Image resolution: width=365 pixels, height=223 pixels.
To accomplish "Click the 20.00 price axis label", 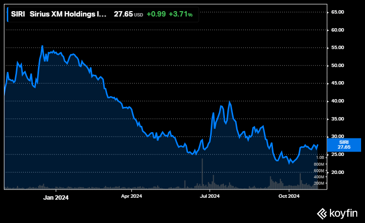I will 338,172.
